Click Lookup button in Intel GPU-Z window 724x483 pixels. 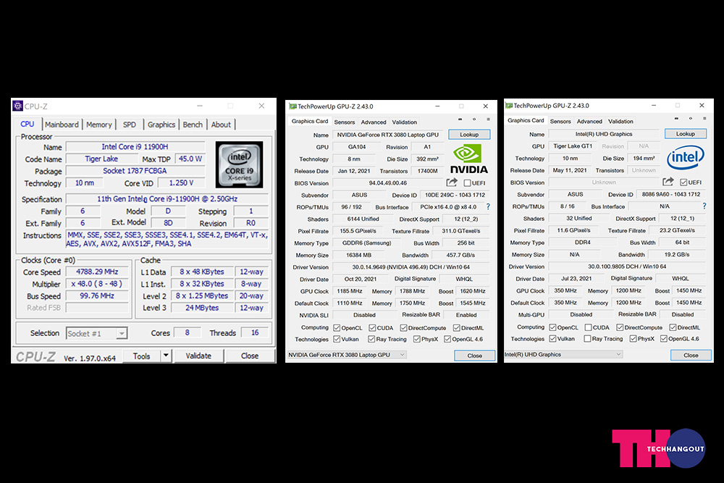pos(685,133)
